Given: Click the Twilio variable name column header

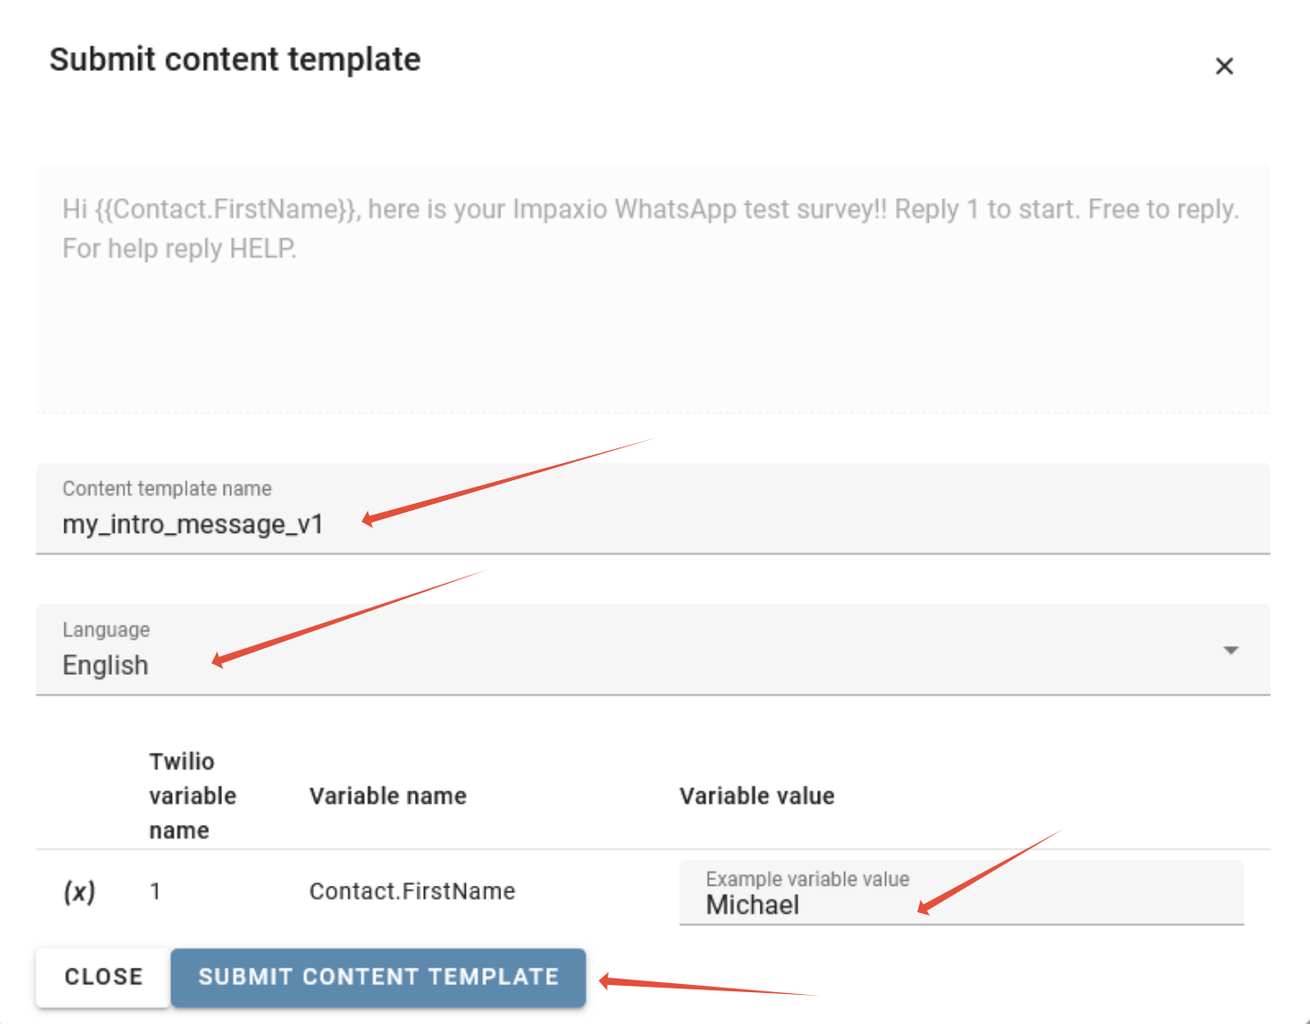Looking at the screenshot, I should tap(192, 796).
